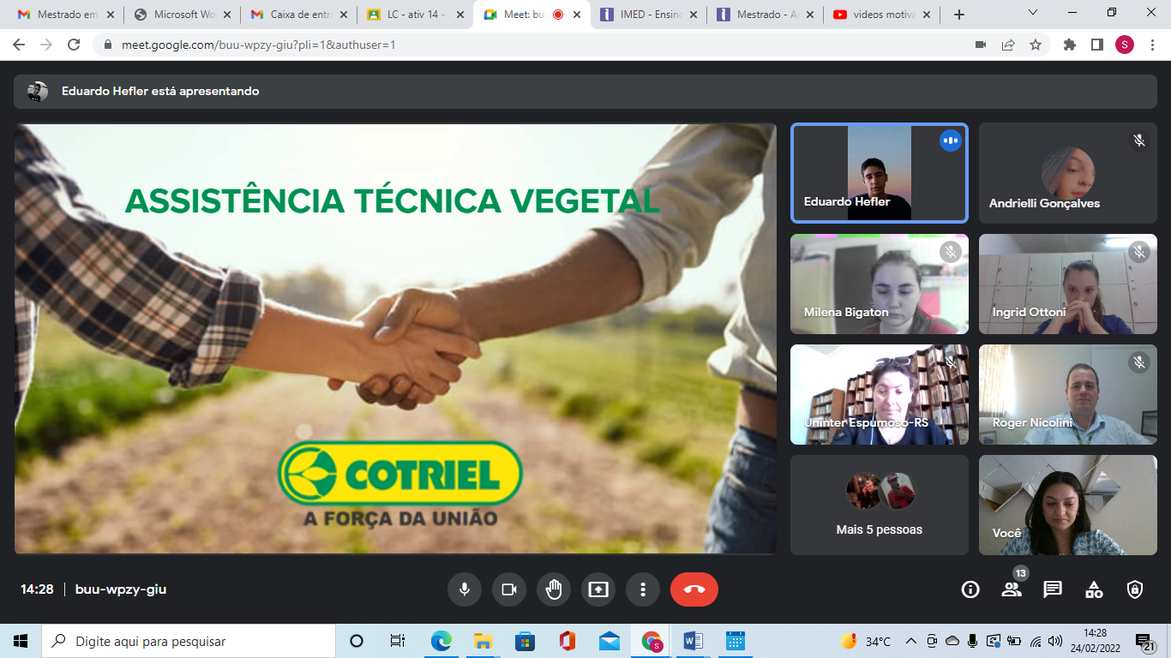Raise your hand in the meeting
This screenshot has height=658, width=1171.
[554, 589]
